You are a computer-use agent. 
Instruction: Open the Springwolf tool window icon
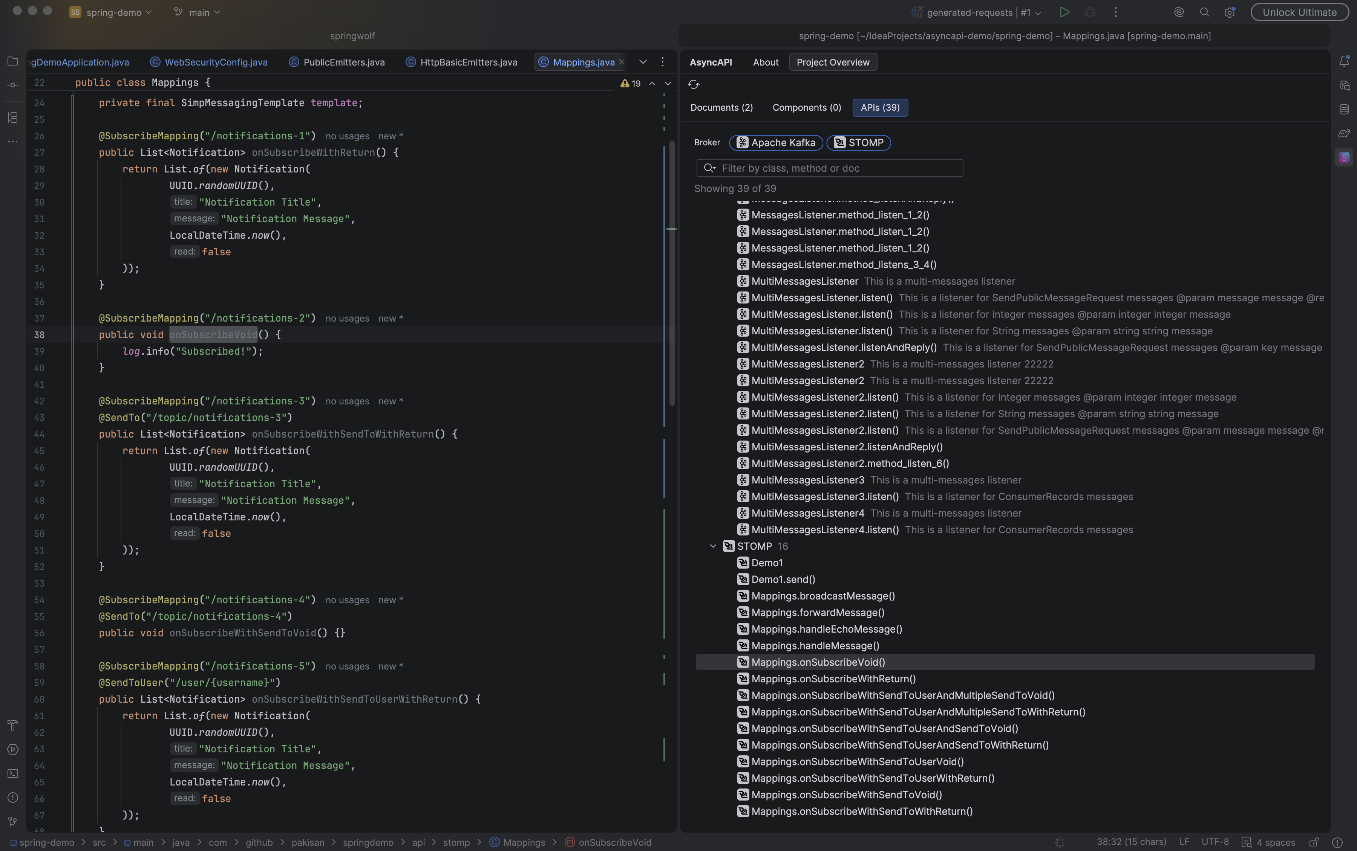[1344, 157]
